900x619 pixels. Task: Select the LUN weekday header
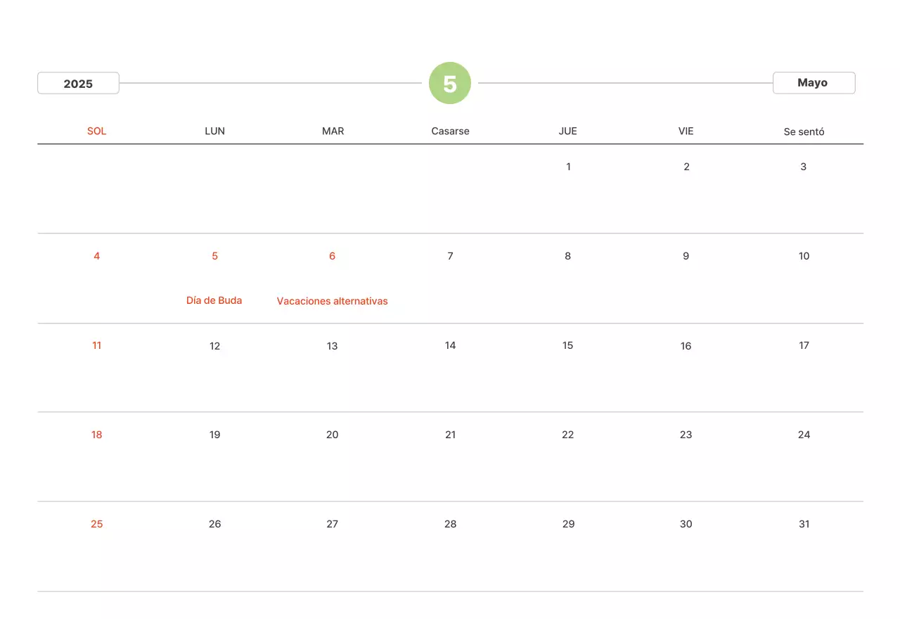tap(214, 132)
